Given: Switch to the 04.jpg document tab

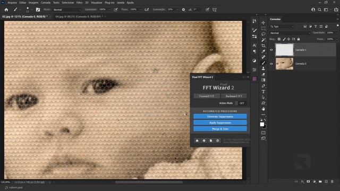Looking at the screenshot, I should pyautogui.click(x=79, y=16).
